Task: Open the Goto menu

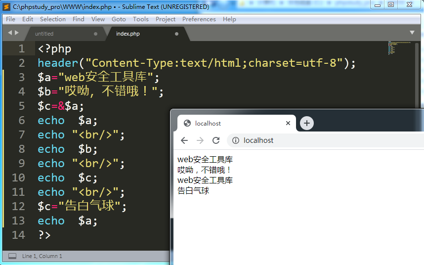Action: pos(119,19)
